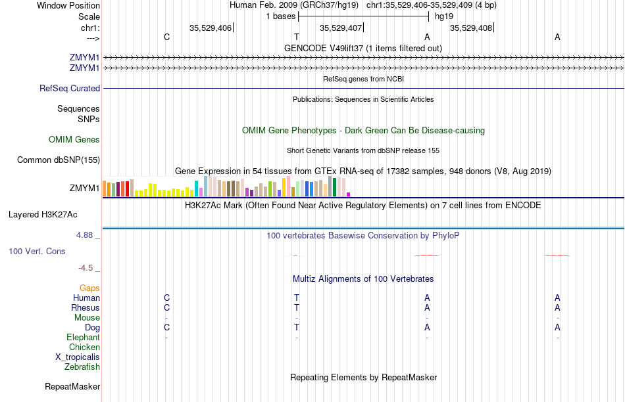
Task: Click the OMIM Gene Phenotypes track title
Action: pyautogui.click(x=363, y=131)
